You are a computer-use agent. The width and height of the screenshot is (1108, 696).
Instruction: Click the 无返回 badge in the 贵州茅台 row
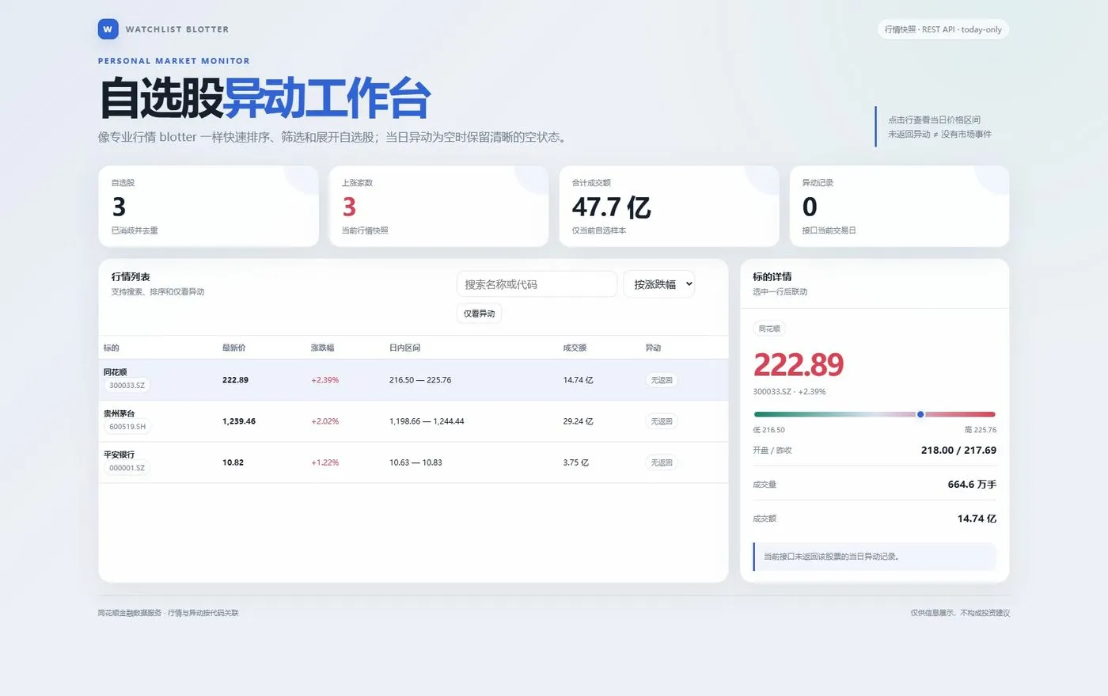pyautogui.click(x=662, y=421)
